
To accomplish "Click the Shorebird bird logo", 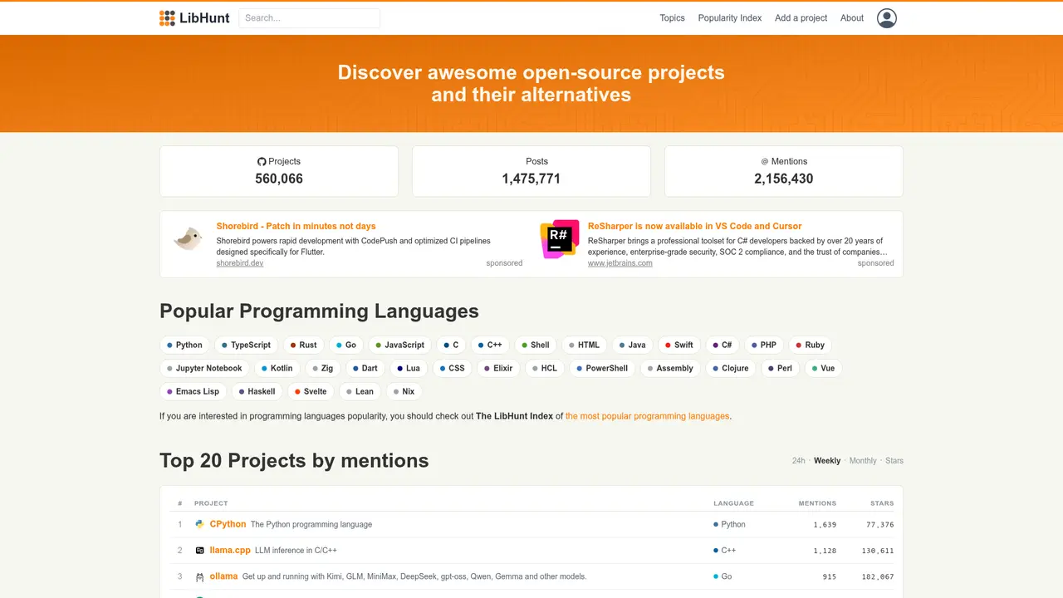I will pos(188,239).
